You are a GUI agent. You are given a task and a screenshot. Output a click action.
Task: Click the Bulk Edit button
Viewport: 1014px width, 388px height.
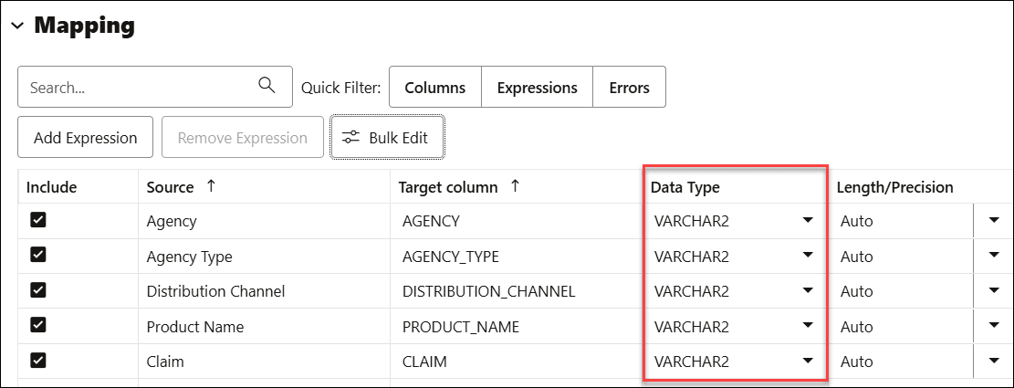pyautogui.click(x=387, y=138)
